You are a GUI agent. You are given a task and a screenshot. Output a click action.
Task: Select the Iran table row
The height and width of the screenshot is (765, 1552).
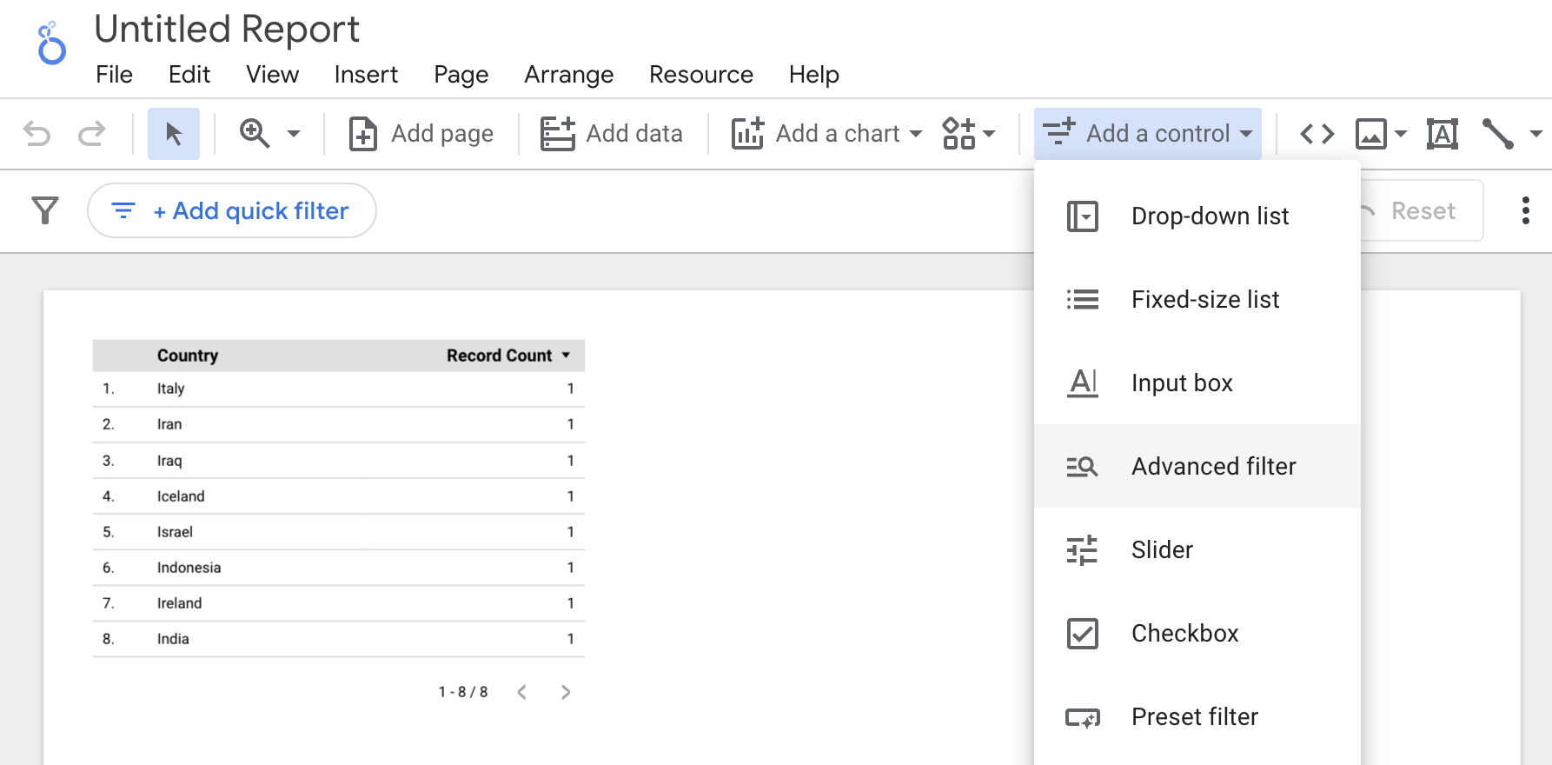click(x=339, y=424)
